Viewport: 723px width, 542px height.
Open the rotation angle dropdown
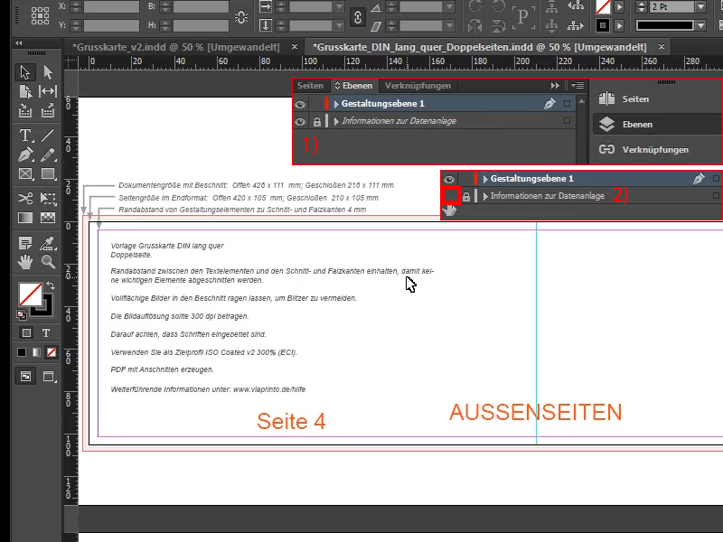[449, 7]
